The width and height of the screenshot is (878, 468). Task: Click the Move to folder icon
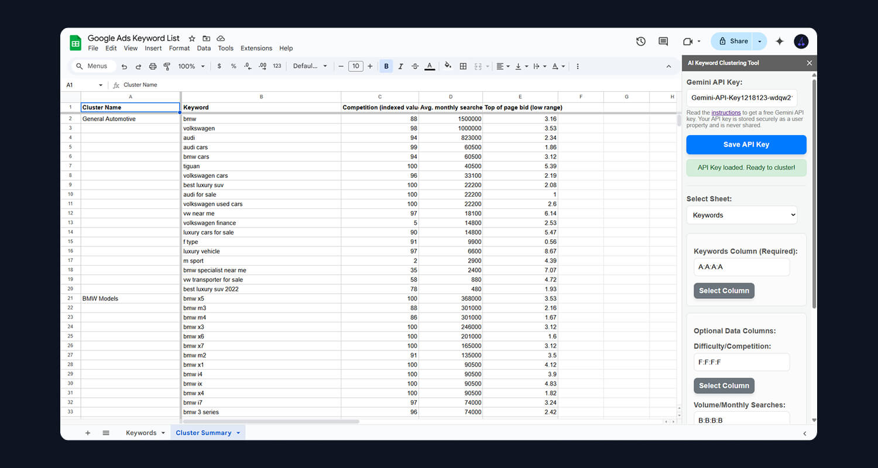click(206, 39)
